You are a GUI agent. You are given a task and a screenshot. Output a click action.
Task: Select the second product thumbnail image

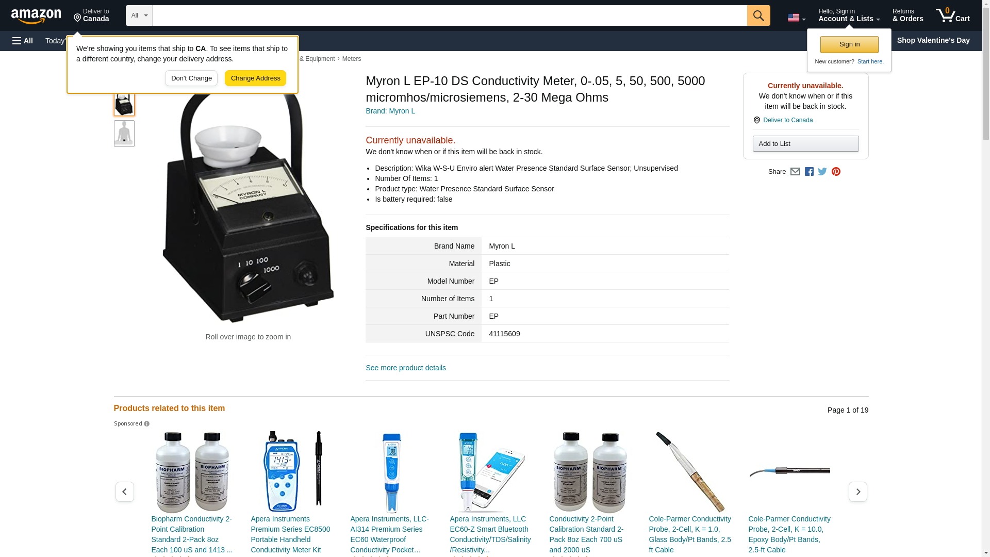pyautogui.click(x=124, y=134)
